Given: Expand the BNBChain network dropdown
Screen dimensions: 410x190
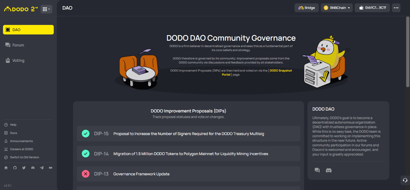Looking at the screenshot, I should pyautogui.click(x=337, y=8).
